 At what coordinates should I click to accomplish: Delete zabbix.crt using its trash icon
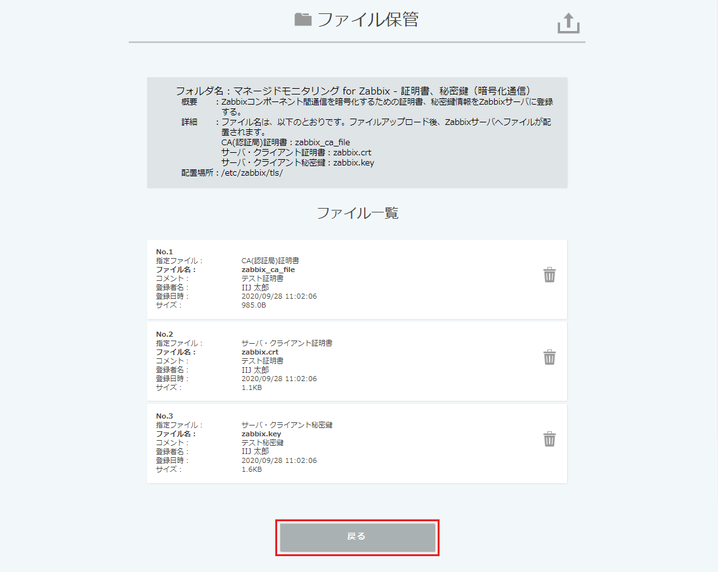(549, 357)
